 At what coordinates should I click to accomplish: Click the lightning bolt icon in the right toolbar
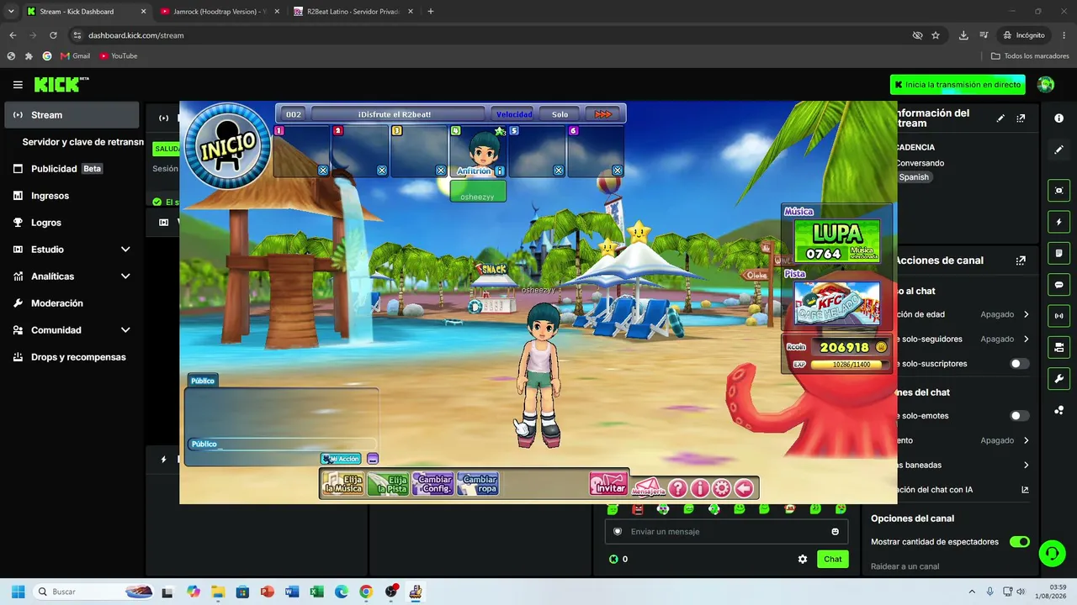pyautogui.click(x=1058, y=222)
